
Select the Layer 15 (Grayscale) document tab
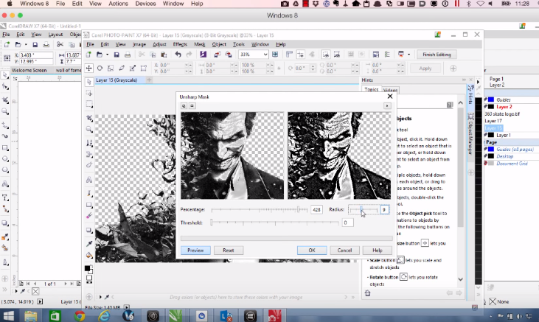pyautogui.click(x=117, y=80)
